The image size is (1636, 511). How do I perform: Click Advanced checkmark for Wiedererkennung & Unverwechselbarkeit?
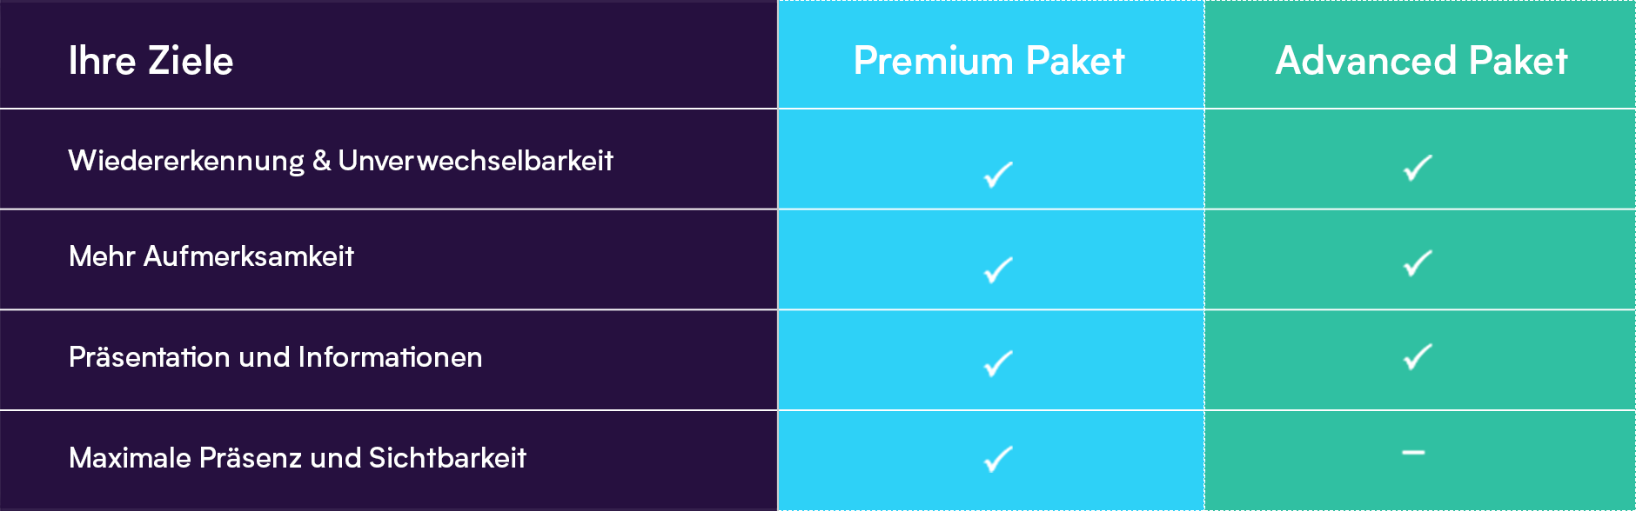point(1418,167)
